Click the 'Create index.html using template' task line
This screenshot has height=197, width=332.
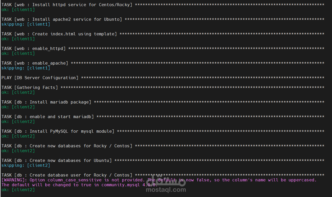[163, 34]
